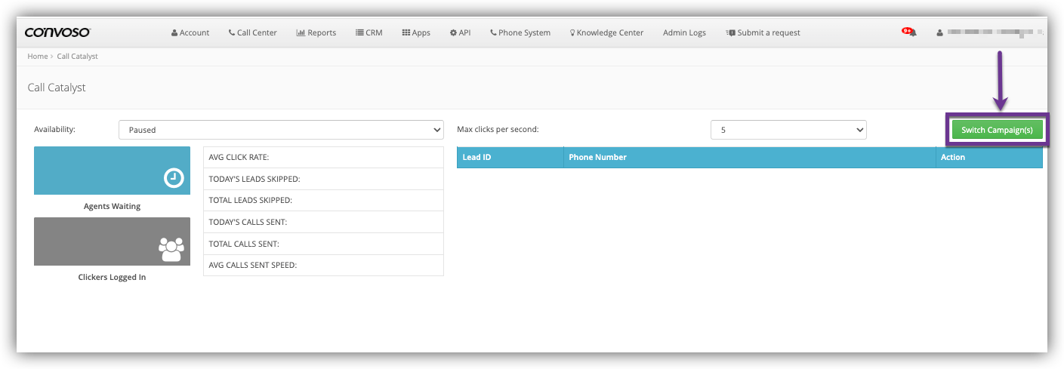Image resolution: width=1064 pixels, height=369 pixels.
Task: Open the Apps menu
Action: pyautogui.click(x=416, y=32)
